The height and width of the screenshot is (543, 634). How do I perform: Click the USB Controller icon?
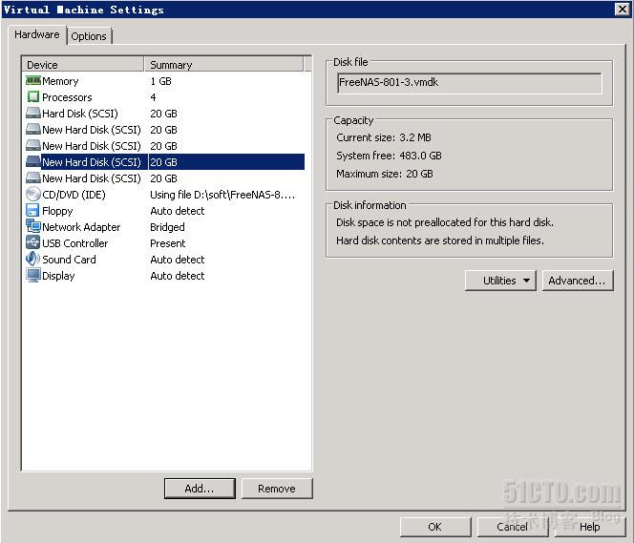tap(32, 242)
